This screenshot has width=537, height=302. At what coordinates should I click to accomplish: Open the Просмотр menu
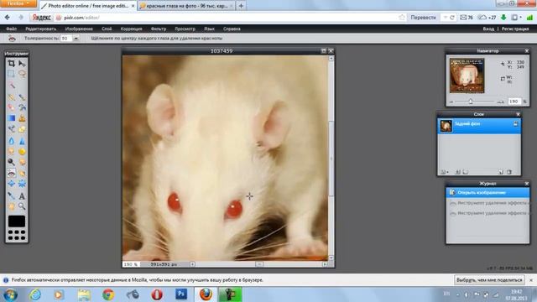click(x=185, y=29)
